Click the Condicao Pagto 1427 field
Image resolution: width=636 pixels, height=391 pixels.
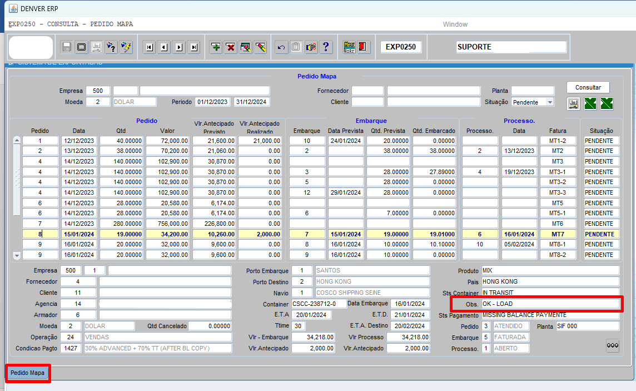[x=71, y=348]
